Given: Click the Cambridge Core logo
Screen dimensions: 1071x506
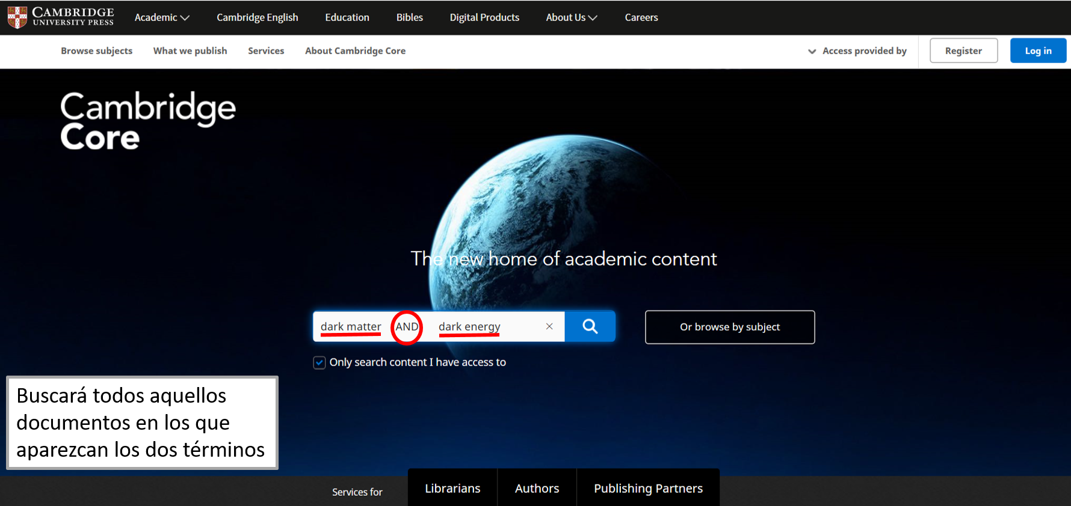Looking at the screenshot, I should point(147,120).
